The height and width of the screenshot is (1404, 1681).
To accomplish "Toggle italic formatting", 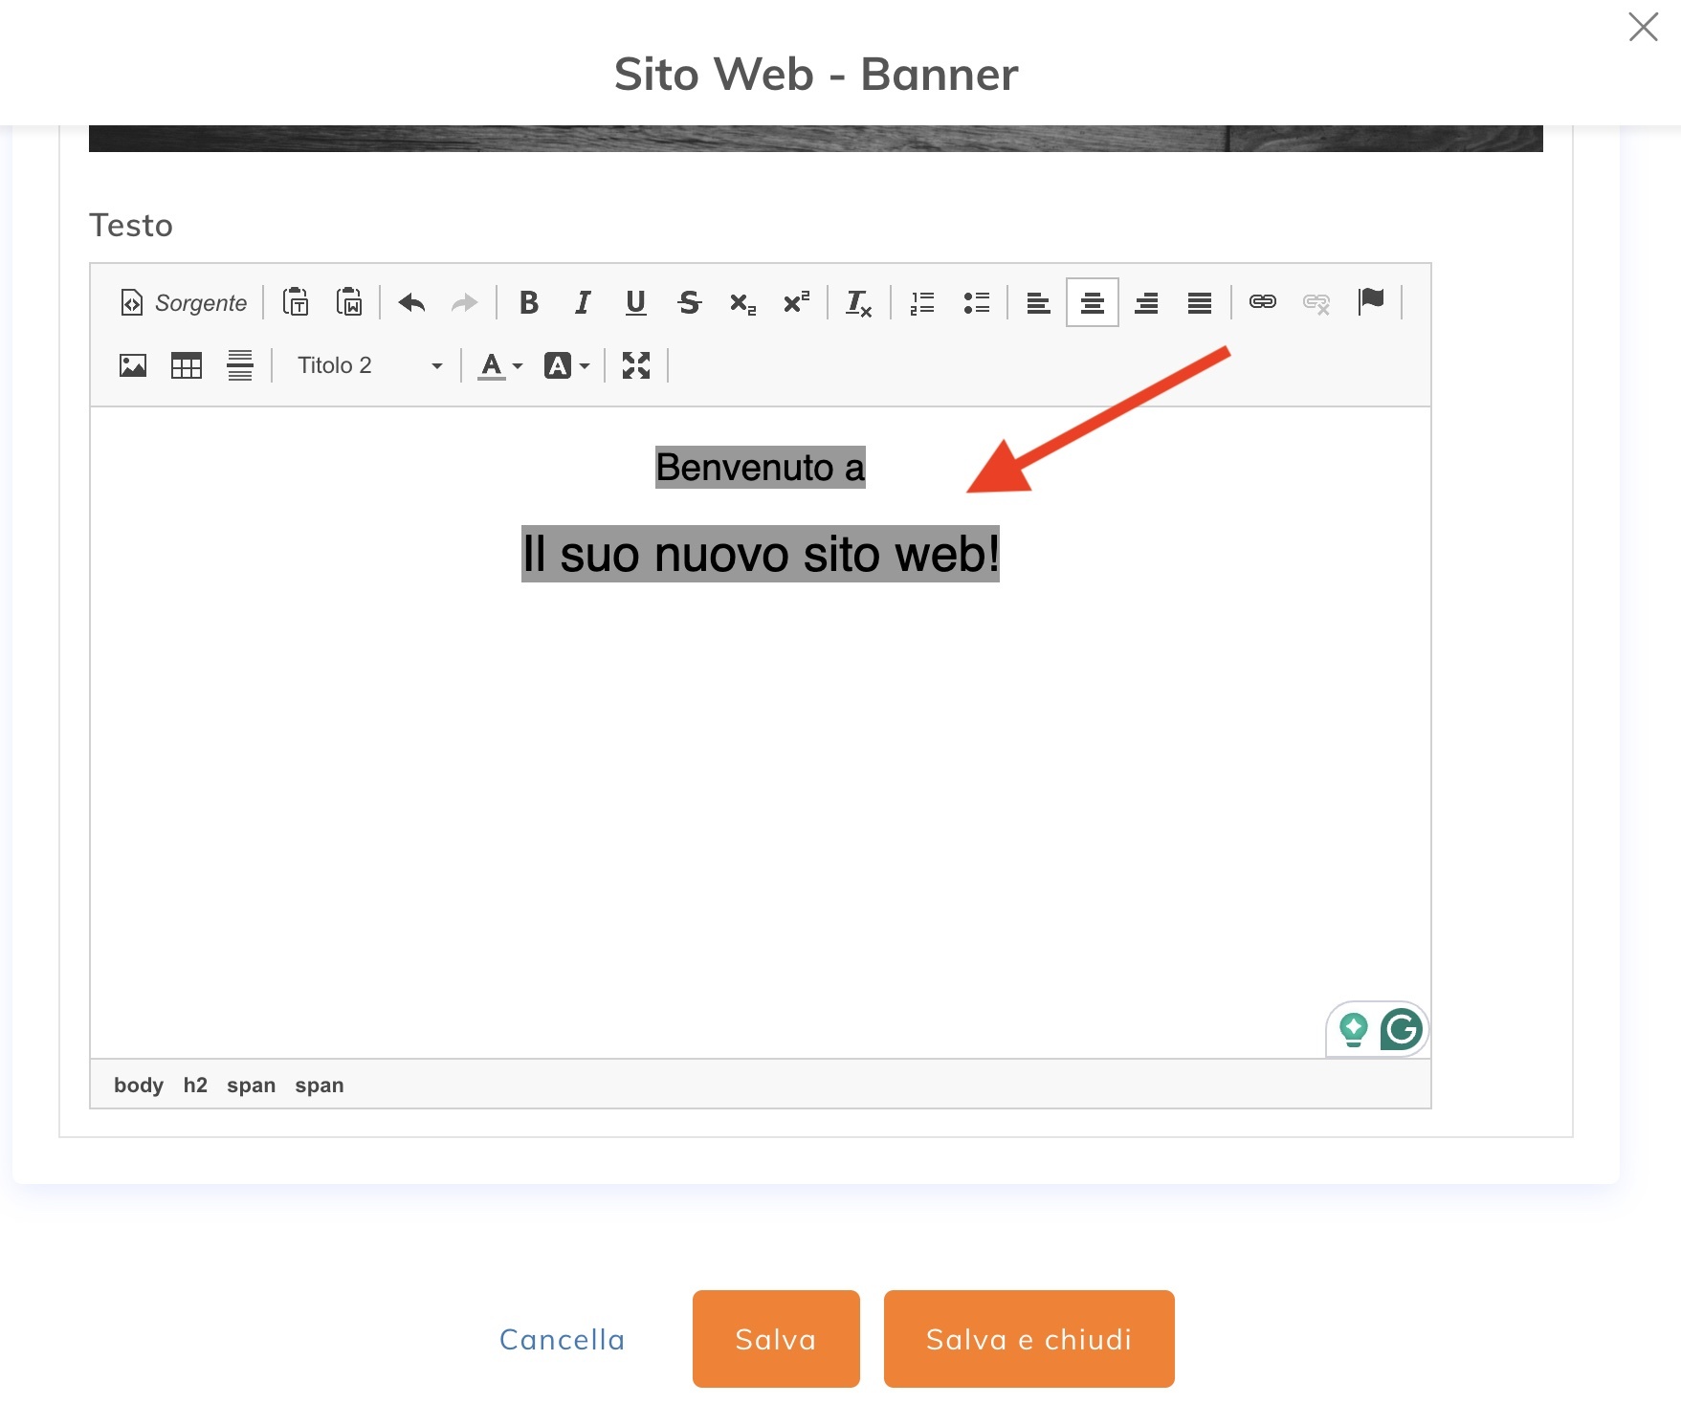I will 582,303.
